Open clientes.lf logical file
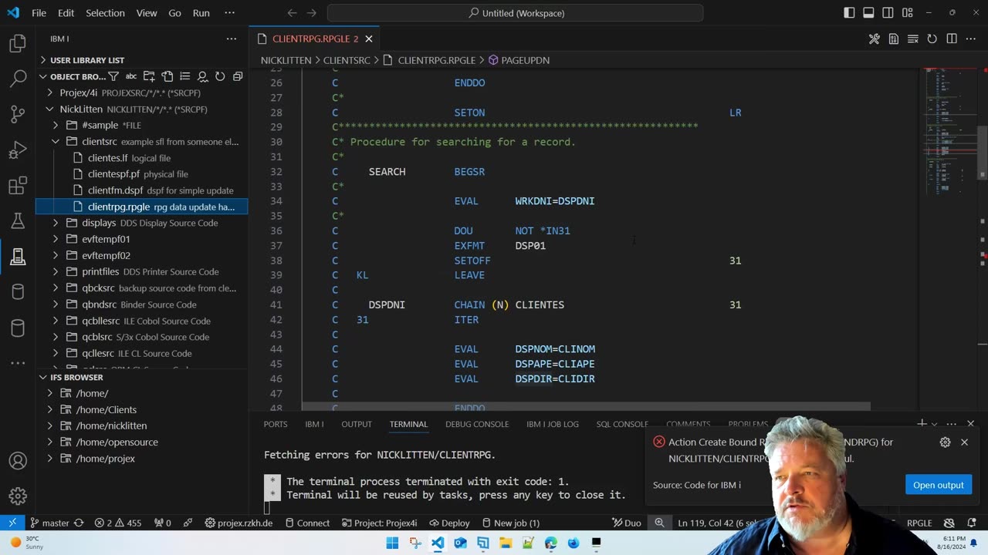 click(x=129, y=158)
